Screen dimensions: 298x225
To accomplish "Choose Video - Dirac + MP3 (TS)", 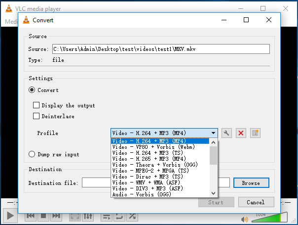I will click(160, 176).
